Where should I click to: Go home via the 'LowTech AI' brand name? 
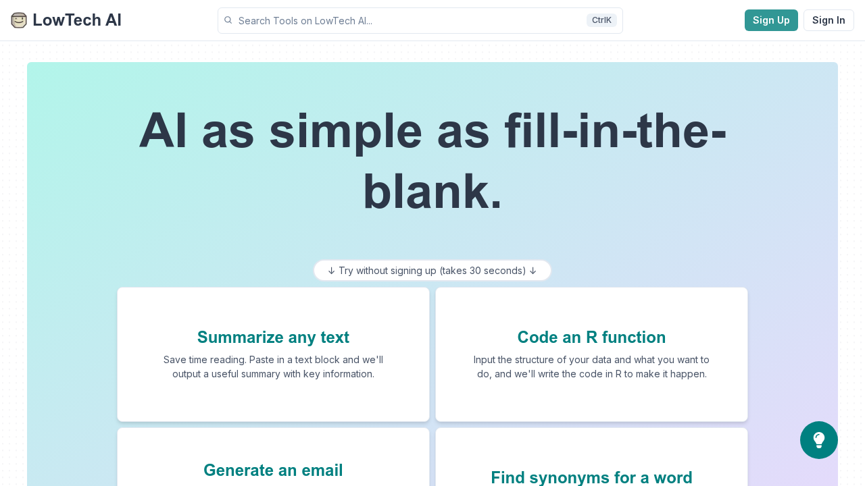click(x=77, y=20)
